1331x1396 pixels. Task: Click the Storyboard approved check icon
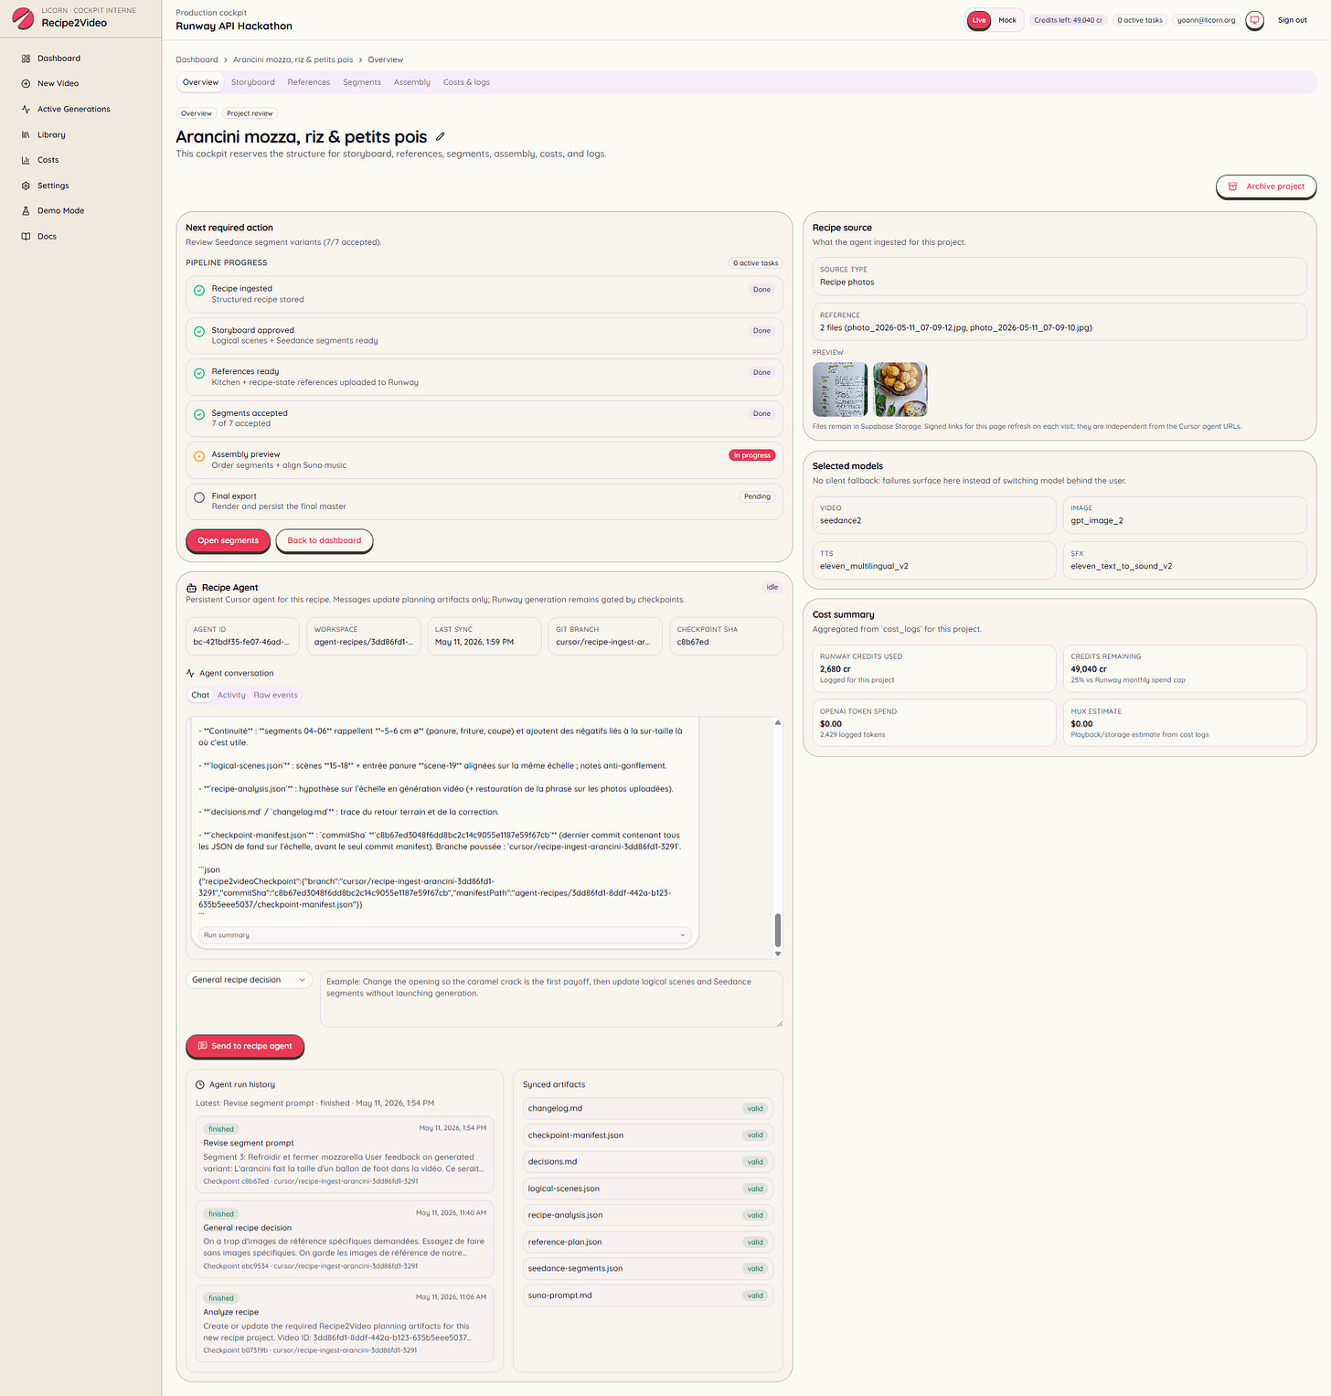tap(199, 332)
